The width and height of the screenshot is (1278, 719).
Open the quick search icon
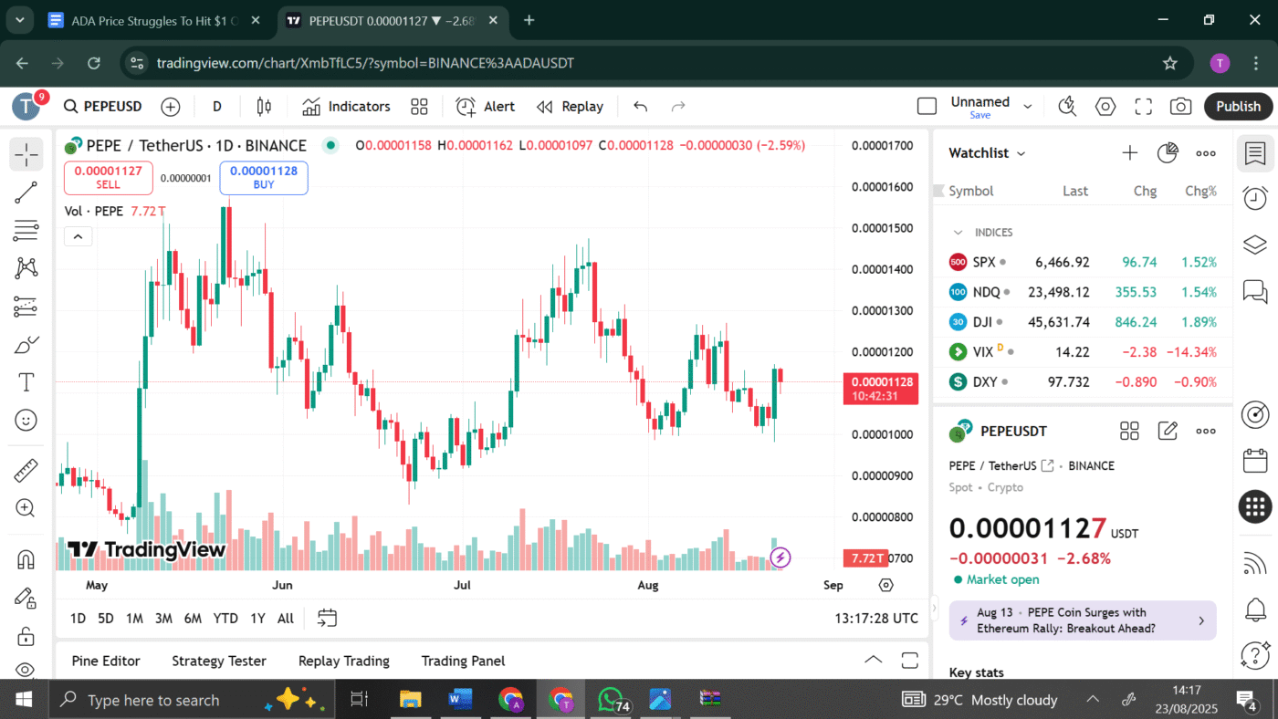1068,107
